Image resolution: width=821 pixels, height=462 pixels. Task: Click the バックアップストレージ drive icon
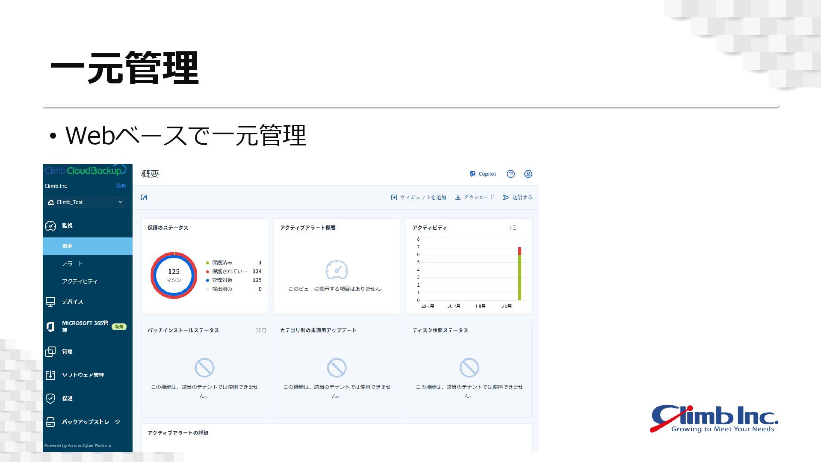coord(50,422)
